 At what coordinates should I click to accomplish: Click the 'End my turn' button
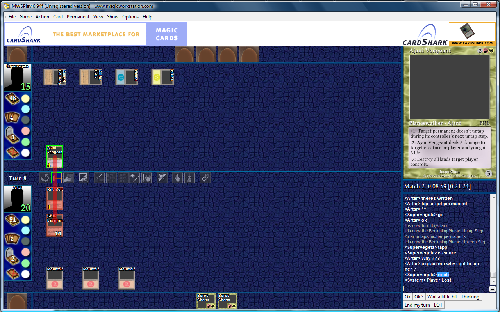418,305
